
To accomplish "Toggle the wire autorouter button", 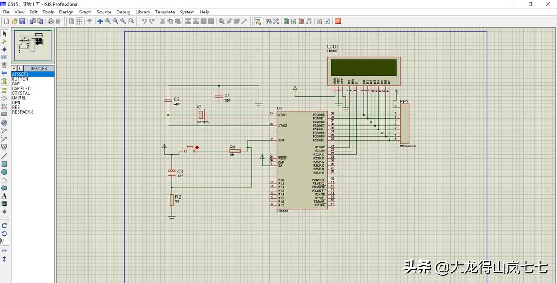I will click(x=258, y=21).
